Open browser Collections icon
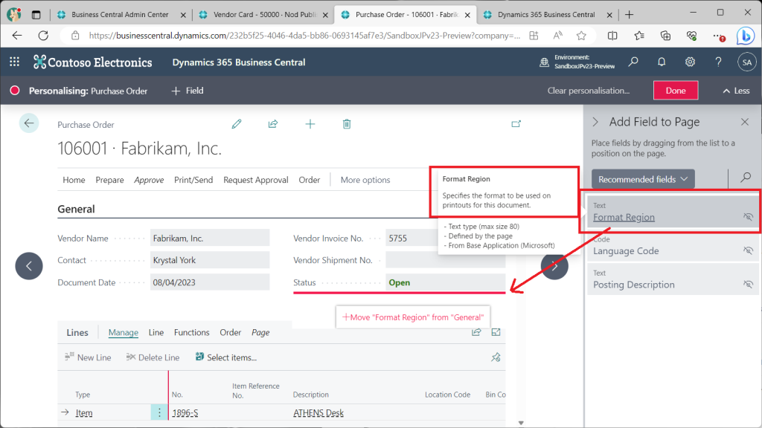Viewport: 762px width, 428px height. (x=665, y=36)
